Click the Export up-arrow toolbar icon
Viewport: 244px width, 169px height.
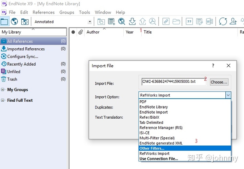pyautogui.click(x=143, y=21)
